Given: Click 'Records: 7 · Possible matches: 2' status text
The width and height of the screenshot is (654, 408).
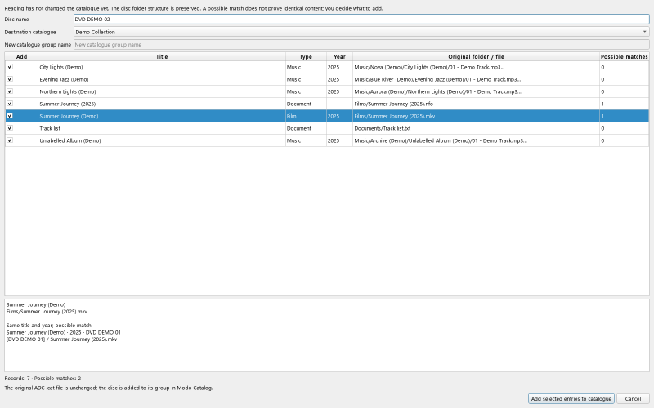Looking at the screenshot, I should click(x=43, y=378).
